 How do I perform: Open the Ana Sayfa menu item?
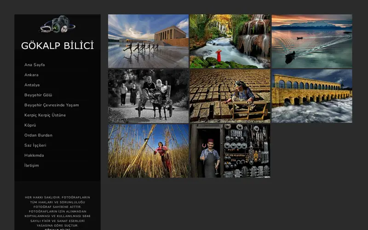[x=34, y=65]
